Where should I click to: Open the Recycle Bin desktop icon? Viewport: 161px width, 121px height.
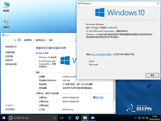[6, 22]
